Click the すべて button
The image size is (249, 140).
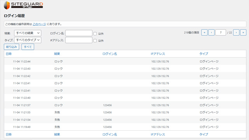point(28,47)
